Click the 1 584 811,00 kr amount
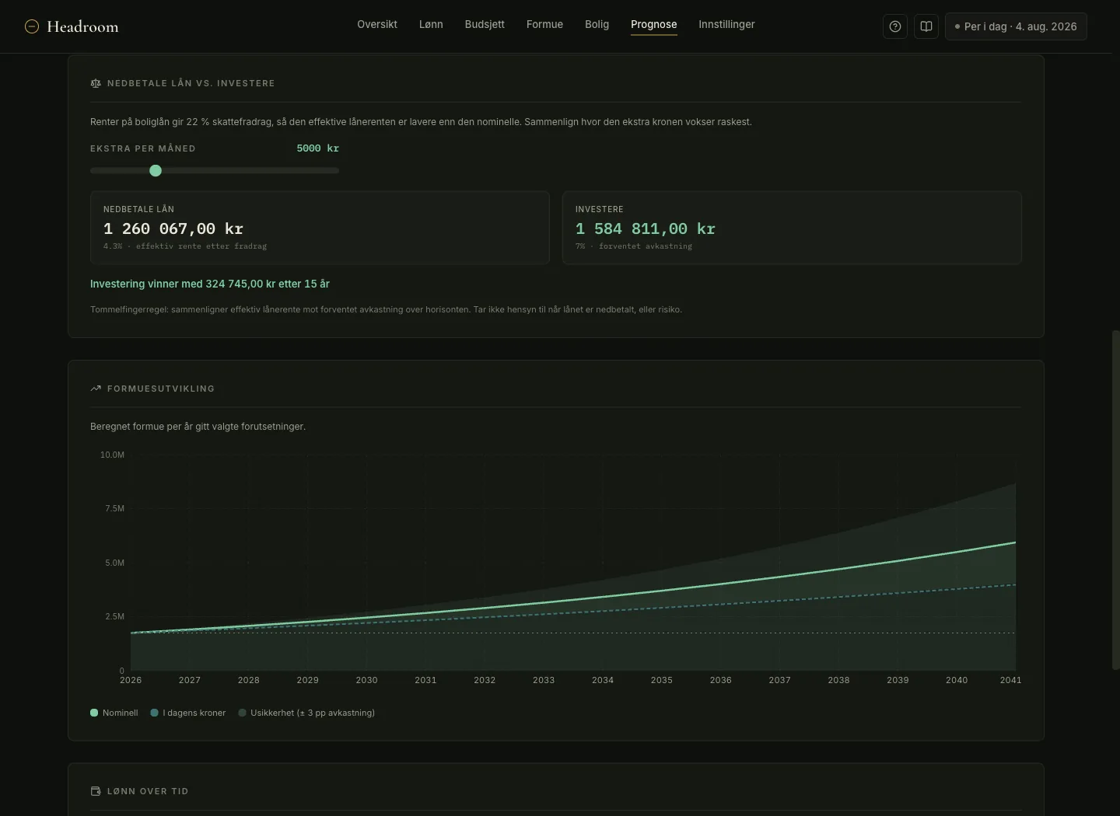 pos(646,228)
